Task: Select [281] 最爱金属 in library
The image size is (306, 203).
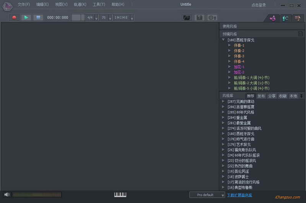Action: click(x=239, y=123)
